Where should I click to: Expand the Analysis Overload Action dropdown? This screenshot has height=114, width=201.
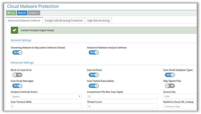[46, 97]
